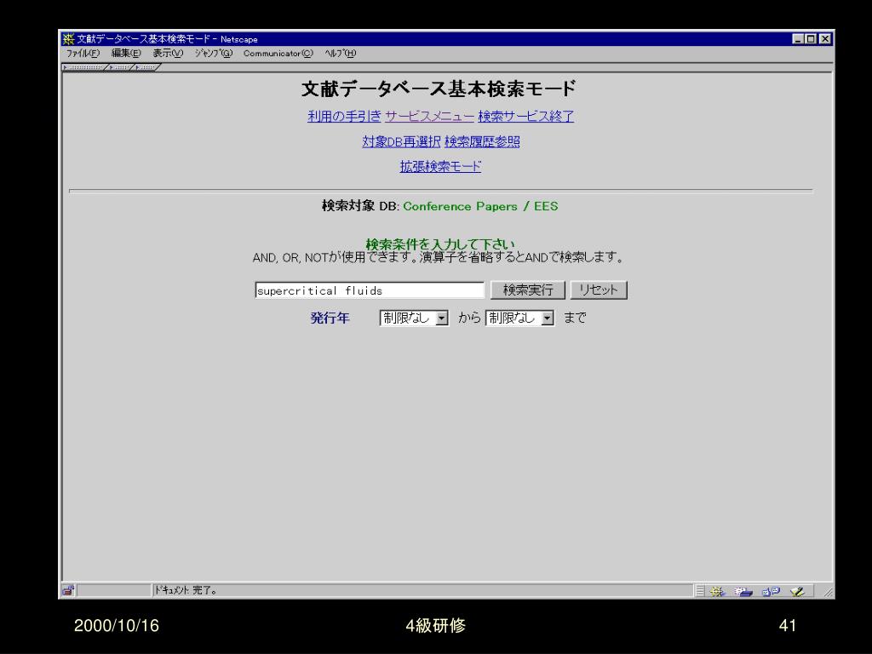Click the Netscape icon in the title bar
Screen dimensions: 872x654
(68, 39)
